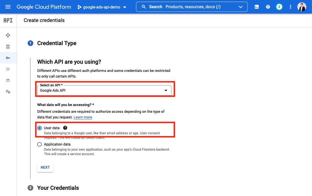The width and height of the screenshot is (312, 196).
Task: Open the Credentials key sidebar icon
Action: (x=8, y=58)
